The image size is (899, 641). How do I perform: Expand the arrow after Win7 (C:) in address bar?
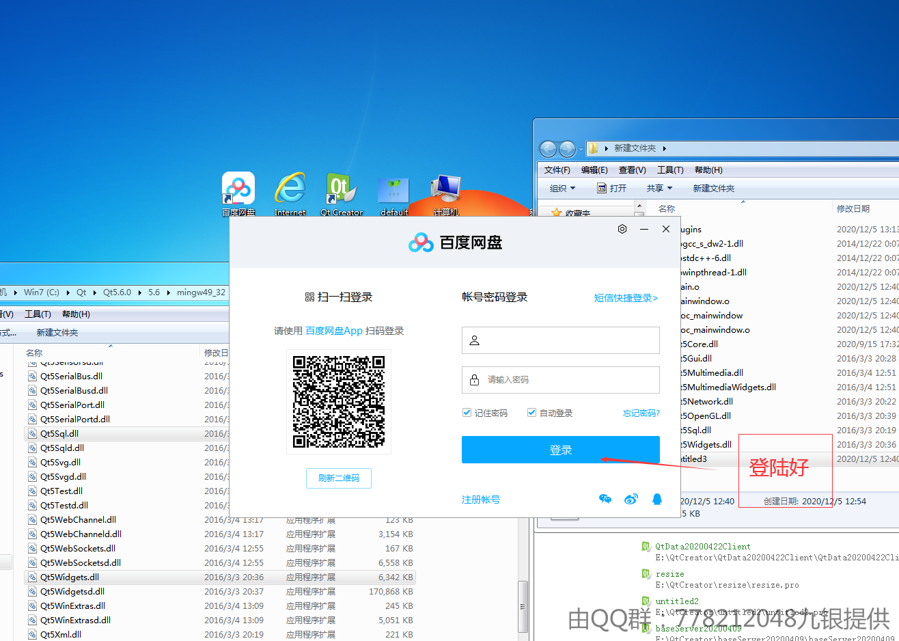click(68, 292)
